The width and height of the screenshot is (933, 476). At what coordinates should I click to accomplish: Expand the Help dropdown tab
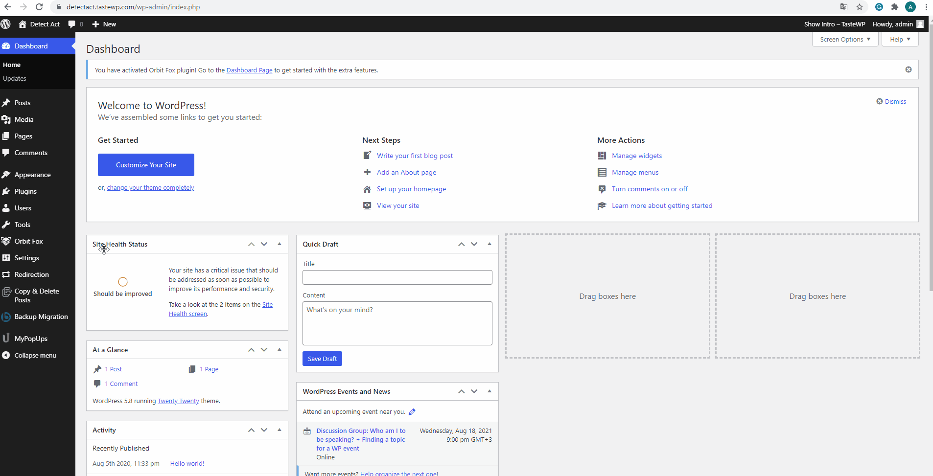click(x=900, y=39)
